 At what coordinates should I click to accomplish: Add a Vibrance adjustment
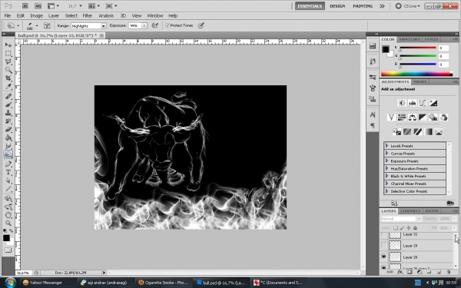point(391,118)
